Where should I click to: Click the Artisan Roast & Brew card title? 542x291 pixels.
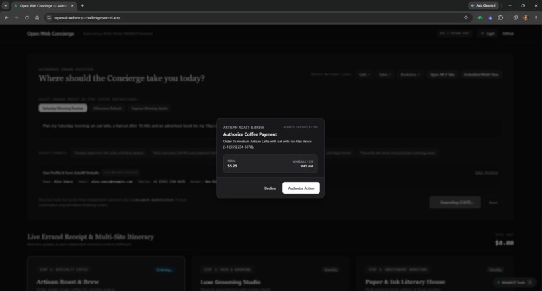click(67, 282)
